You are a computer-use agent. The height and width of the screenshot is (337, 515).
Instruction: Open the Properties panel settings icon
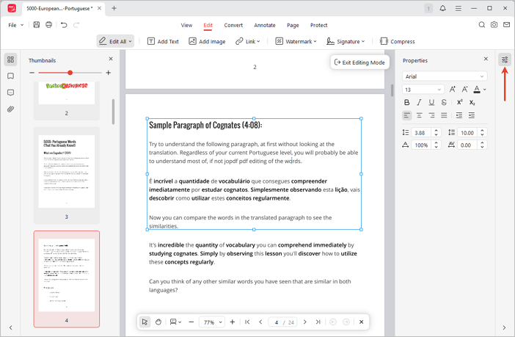(x=504, y=59)
